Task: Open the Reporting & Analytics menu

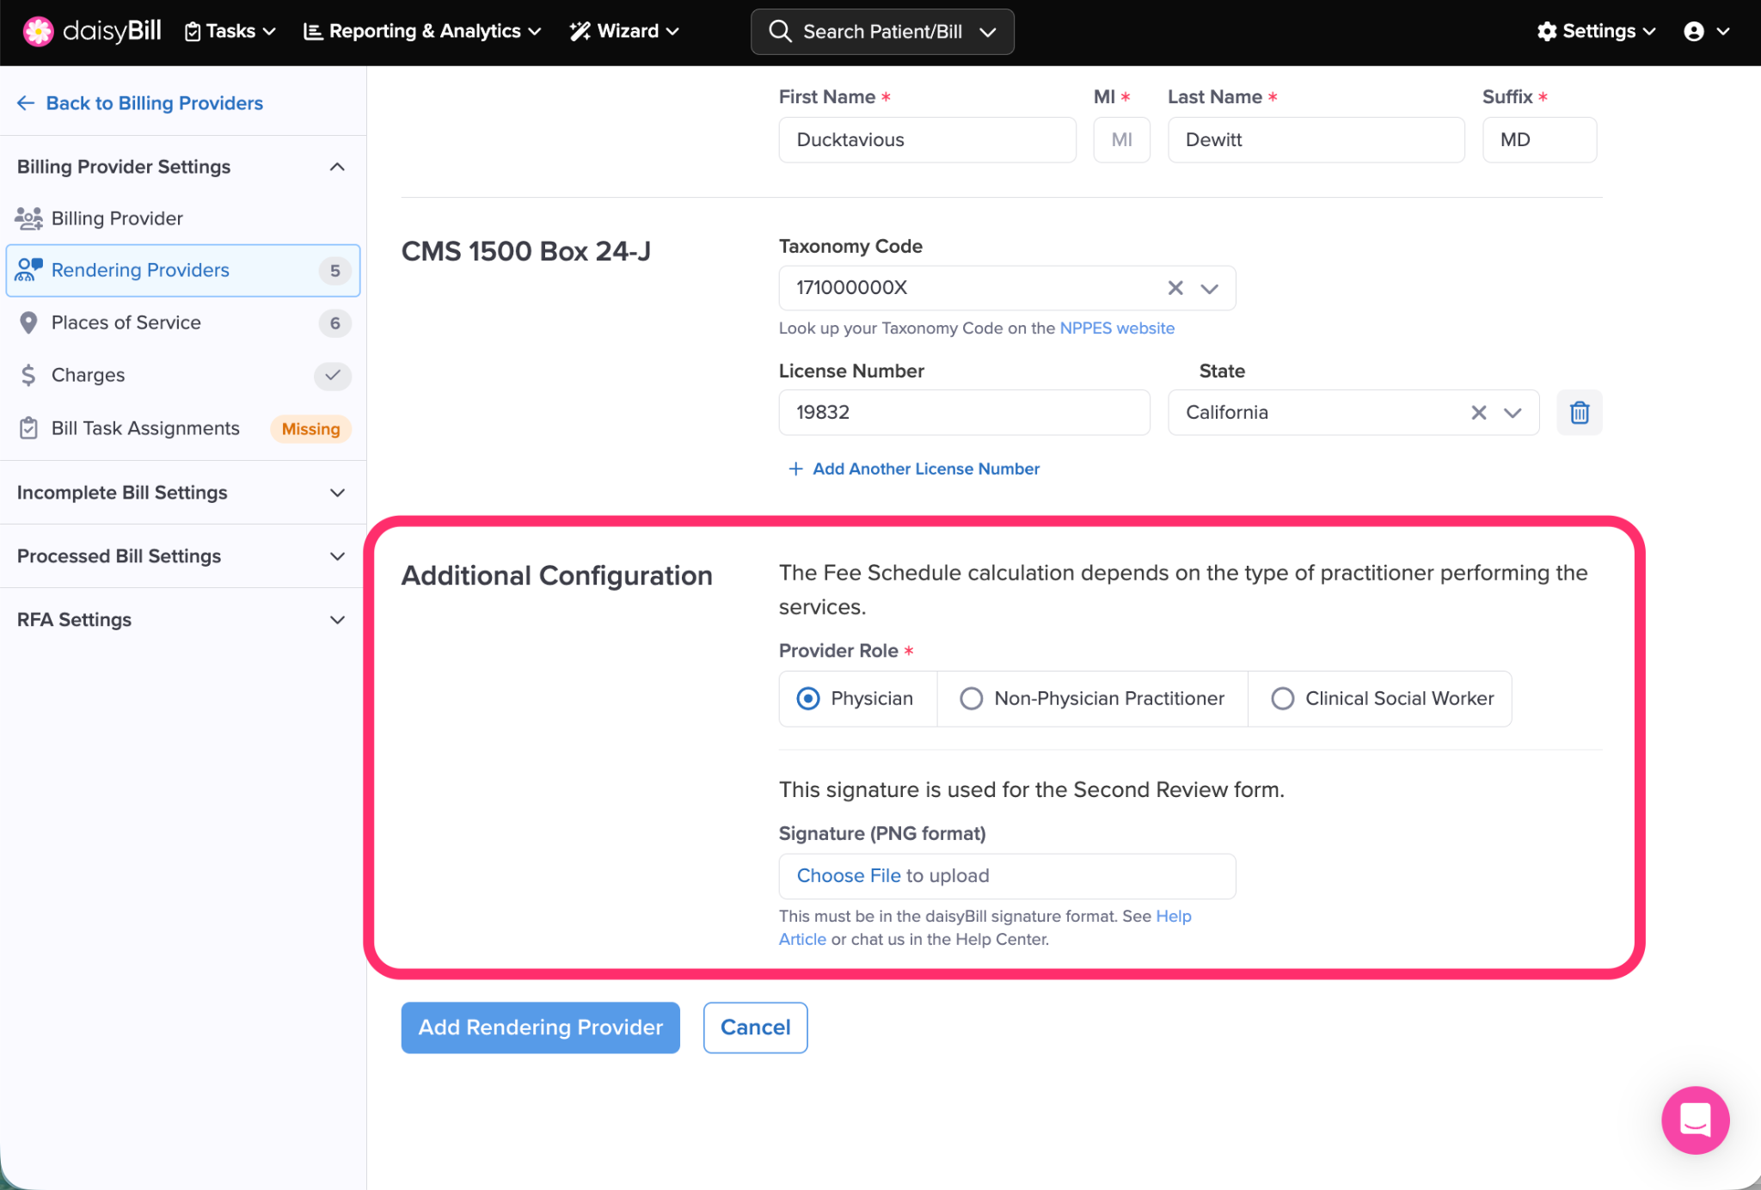Action: pyautogui.click(x=422, y=32)
